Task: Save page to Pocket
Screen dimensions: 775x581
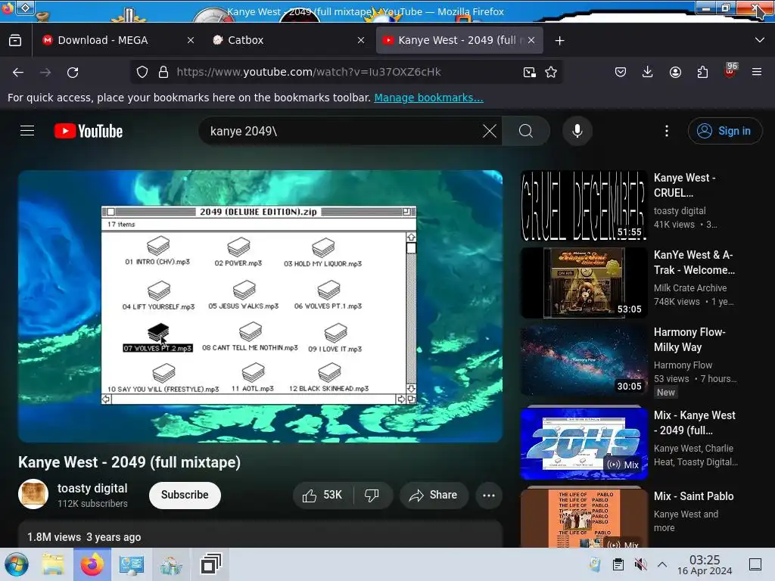Action: click(621, 72)
